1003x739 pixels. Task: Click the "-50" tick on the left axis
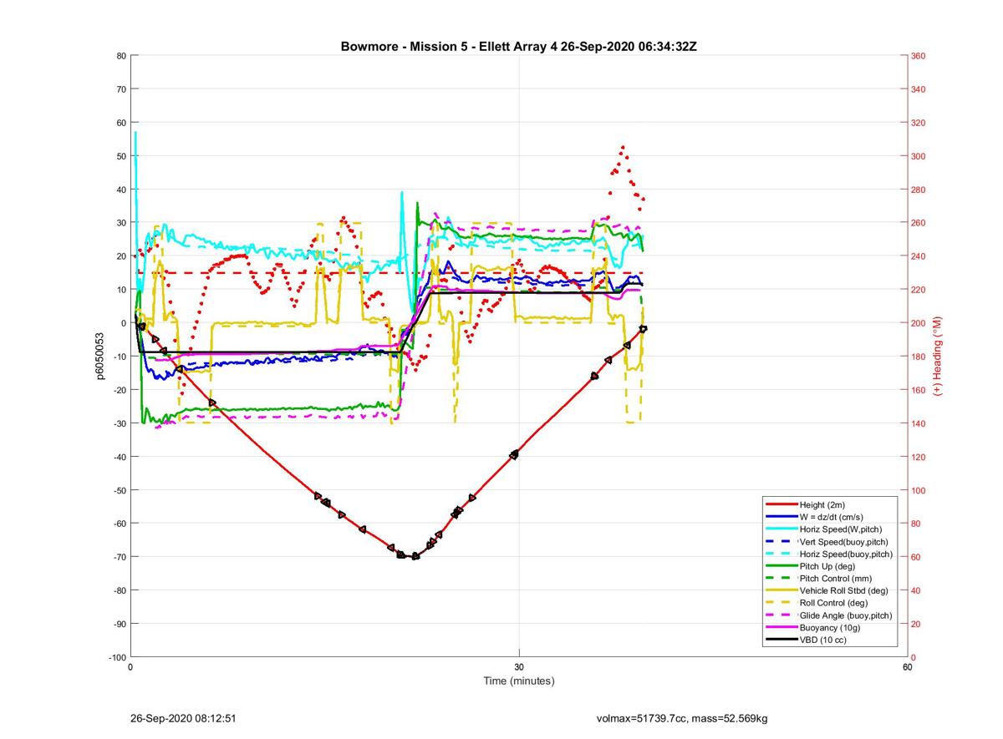(119, 490)
